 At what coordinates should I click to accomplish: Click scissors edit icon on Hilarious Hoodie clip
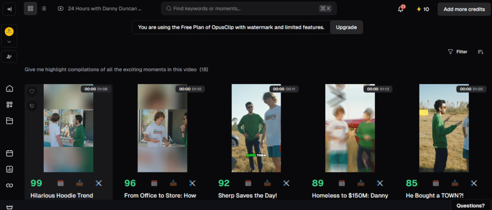pyautogui.click(x=99, y=183)
